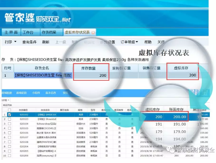Click the 存货名称 column header

pos(45,110)
